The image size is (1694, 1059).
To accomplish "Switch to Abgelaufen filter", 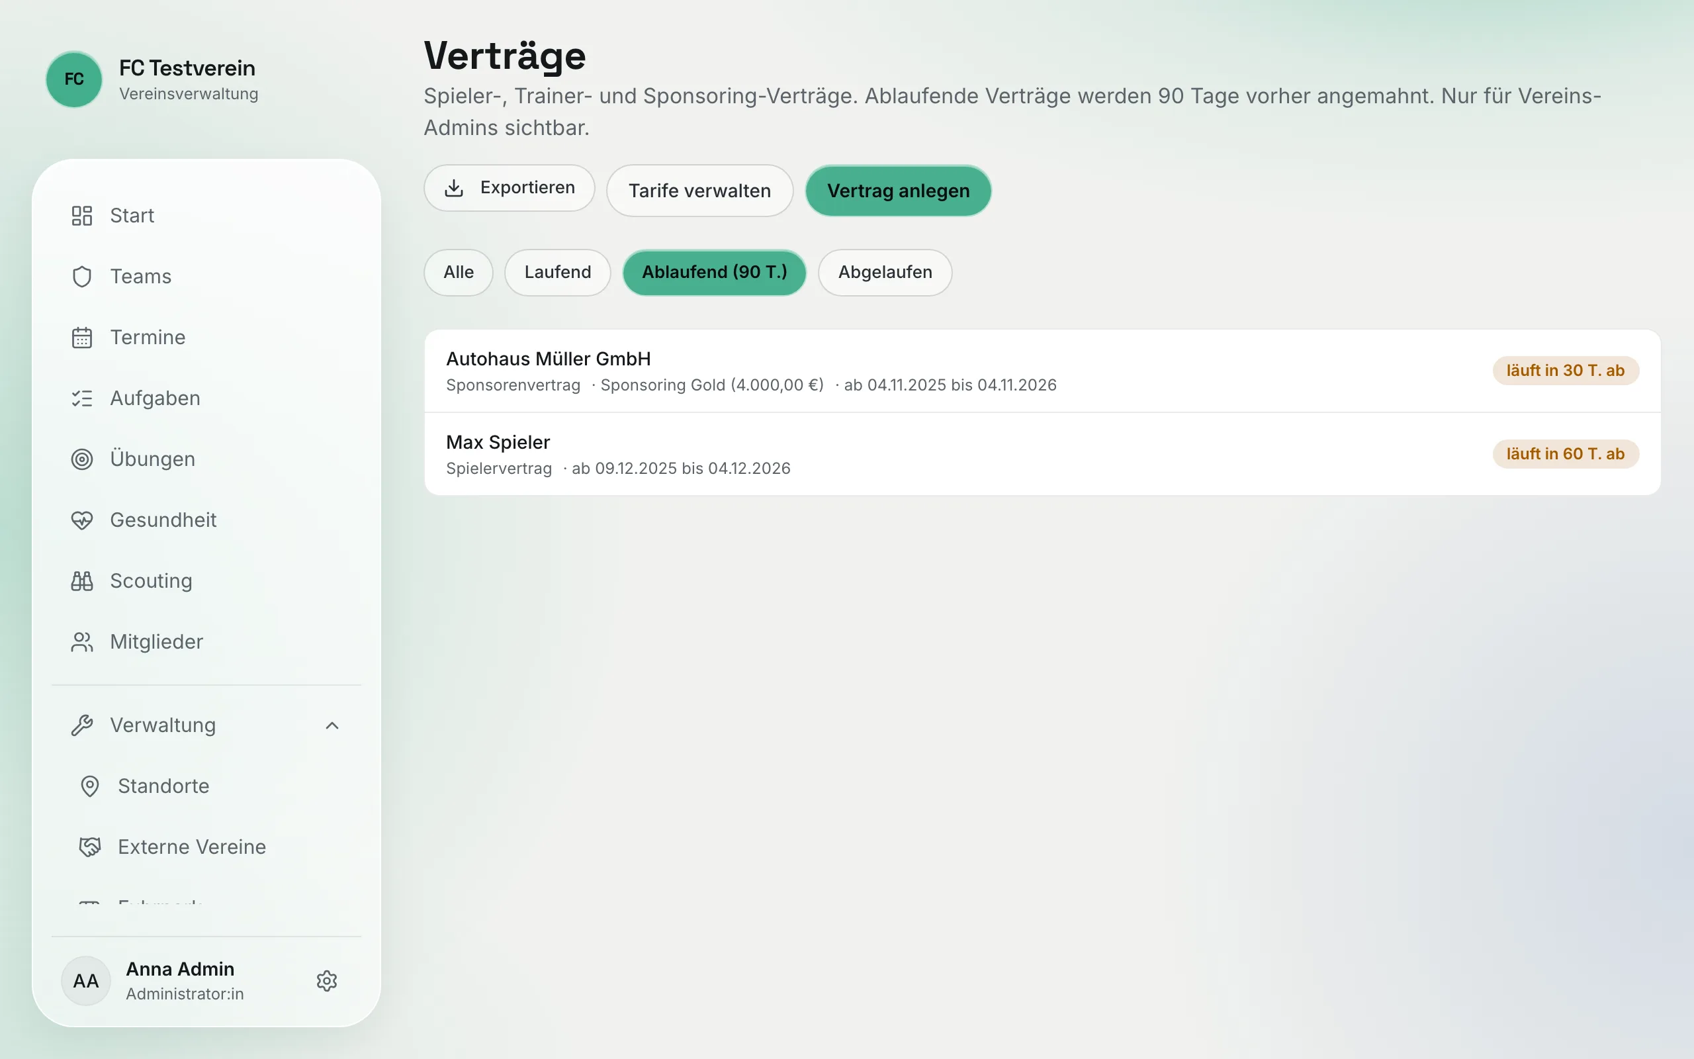I will point(885,273).
